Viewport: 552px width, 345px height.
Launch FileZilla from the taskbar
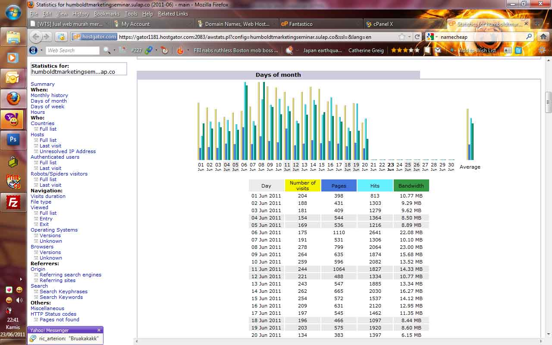[x=13, y=202]
